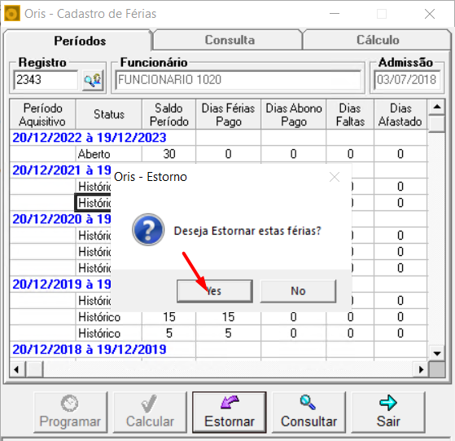The width and height of the screenshot is (455, 441).
Task: Select period row starting 20/12/2021
Action: click(x=62, y=170)
